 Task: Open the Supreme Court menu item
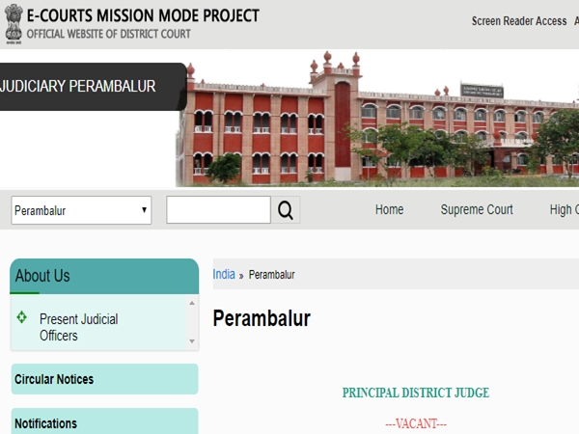[477, 210]
